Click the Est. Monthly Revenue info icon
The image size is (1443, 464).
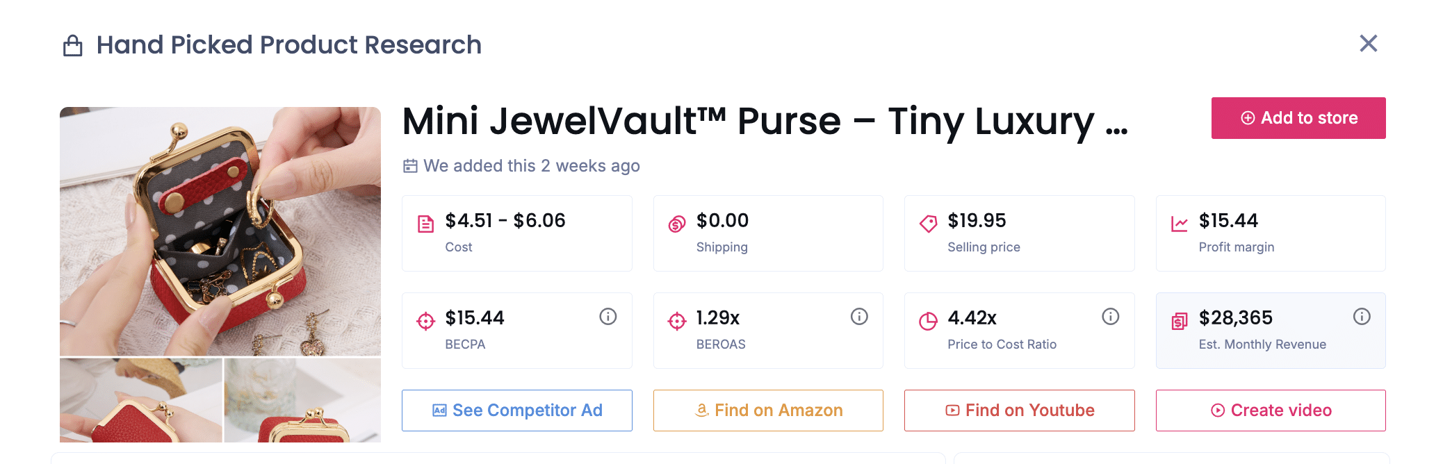point(1362,317)
